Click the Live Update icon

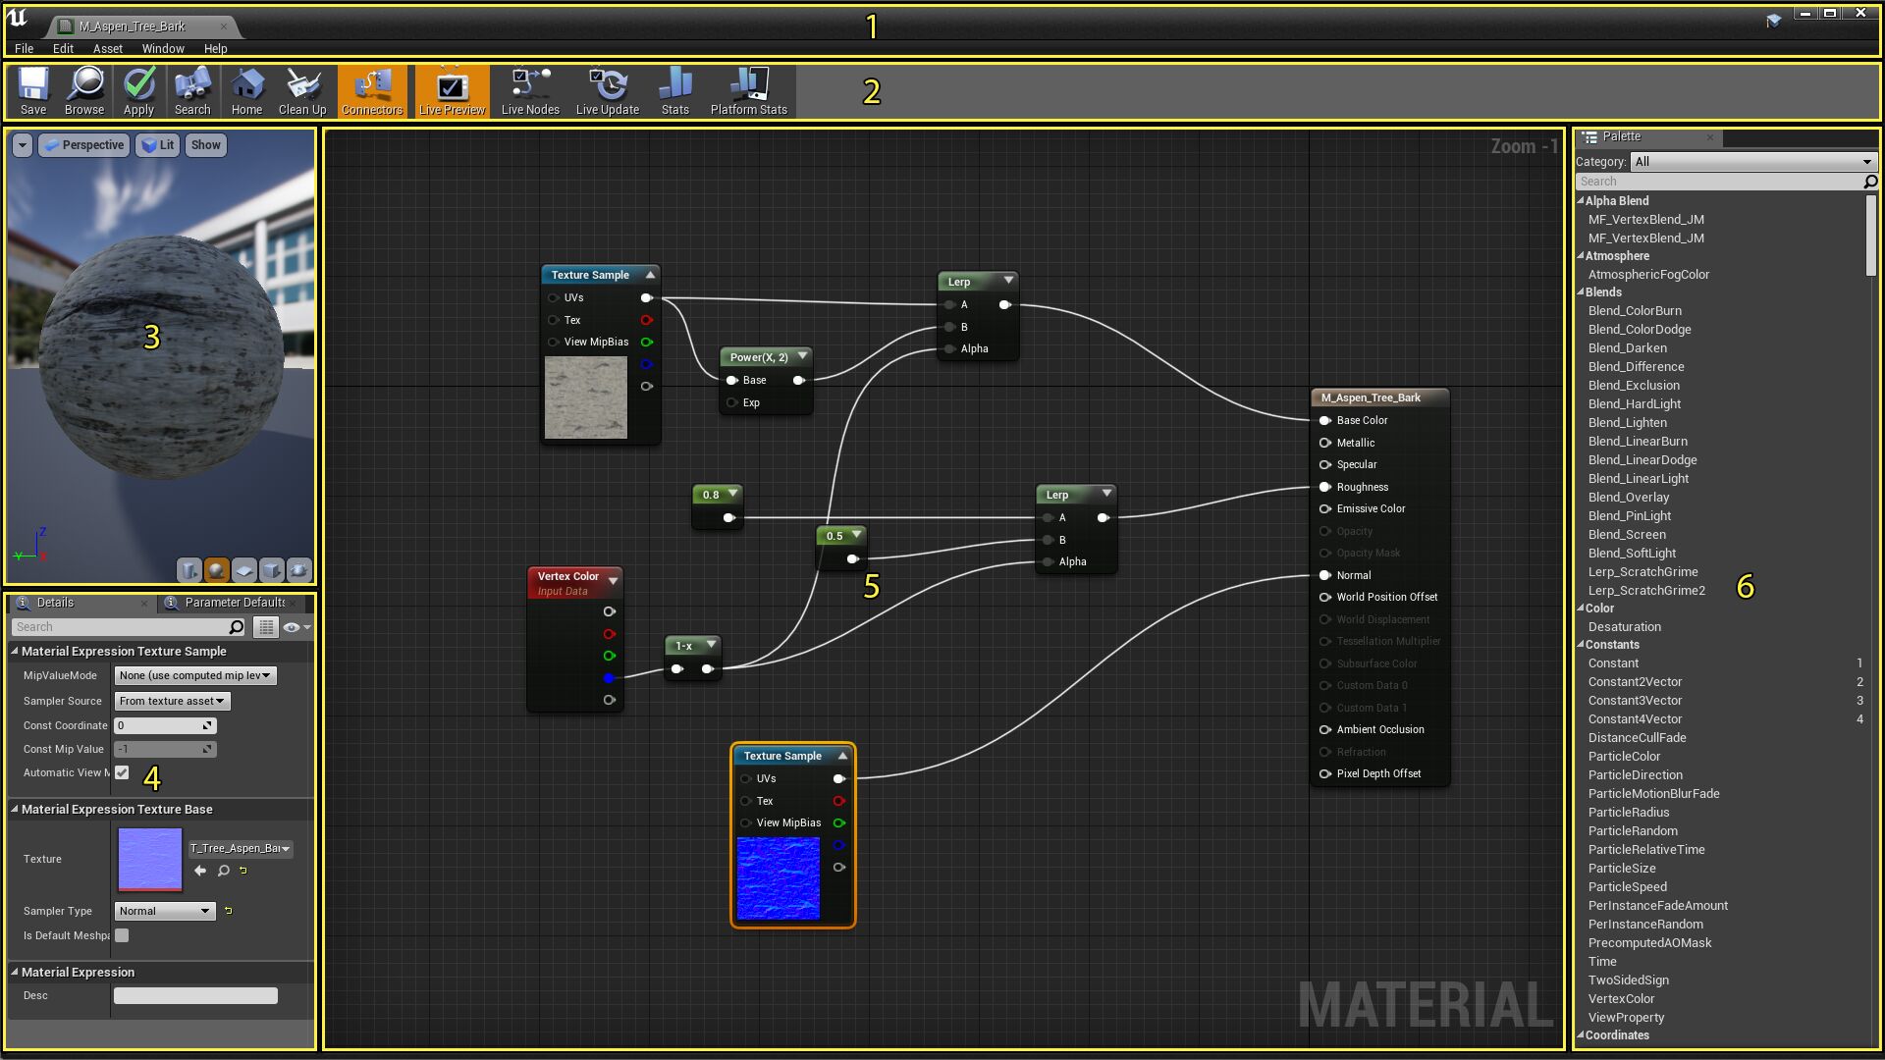[x=608, y=91]
